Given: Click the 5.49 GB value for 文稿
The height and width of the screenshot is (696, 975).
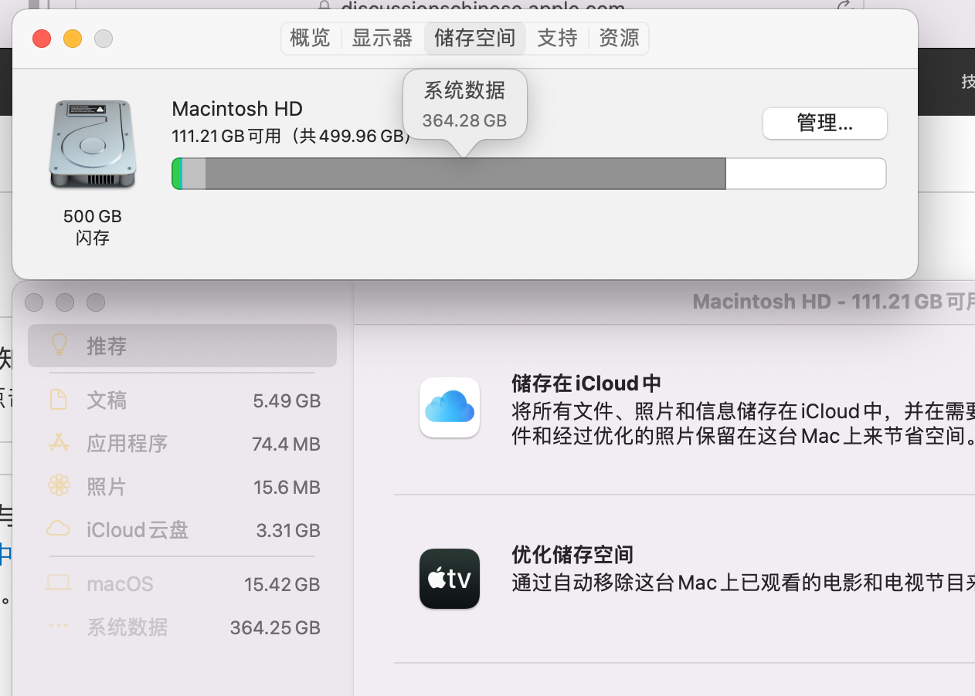Looking at the screenshot, I should point(287,401).
